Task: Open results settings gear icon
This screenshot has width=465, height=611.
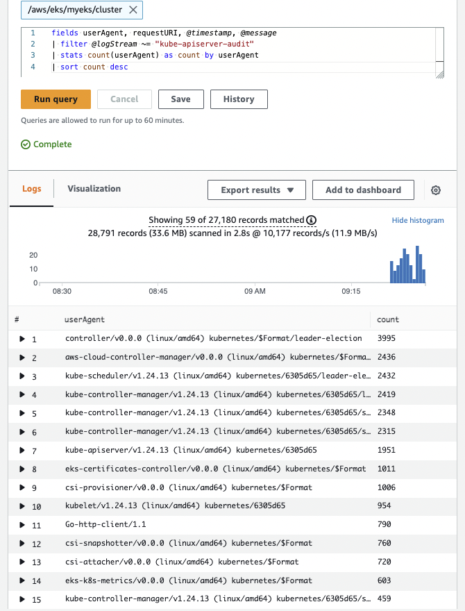Action: coord(436,190)
